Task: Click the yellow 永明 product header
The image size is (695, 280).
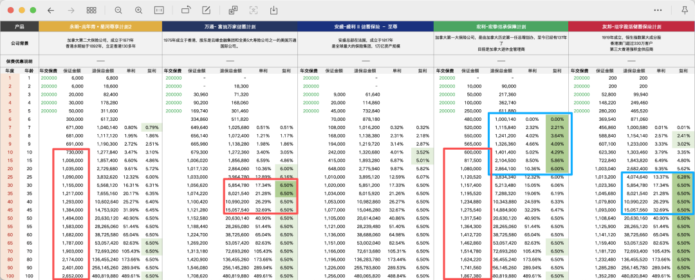Action: [x=100, y=26]
